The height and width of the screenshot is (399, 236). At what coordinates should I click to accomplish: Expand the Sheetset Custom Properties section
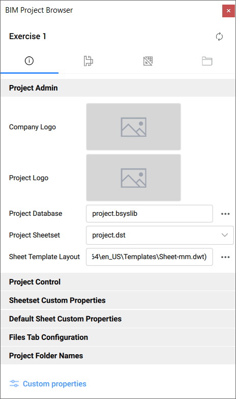pyautogui.click(x=118, y=300)
